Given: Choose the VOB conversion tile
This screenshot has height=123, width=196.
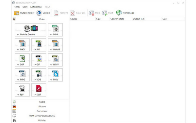Looking at the screenshot, I should coord(39,75).
